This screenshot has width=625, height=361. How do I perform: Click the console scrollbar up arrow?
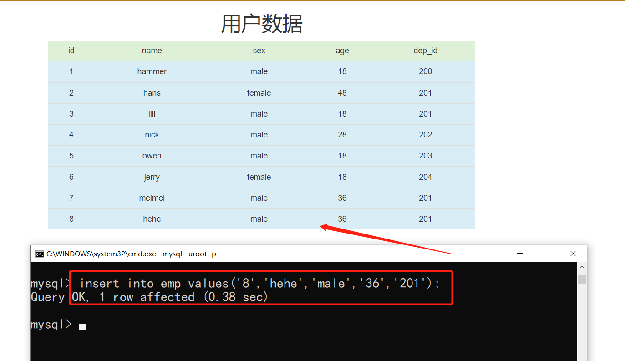[582, 268]
